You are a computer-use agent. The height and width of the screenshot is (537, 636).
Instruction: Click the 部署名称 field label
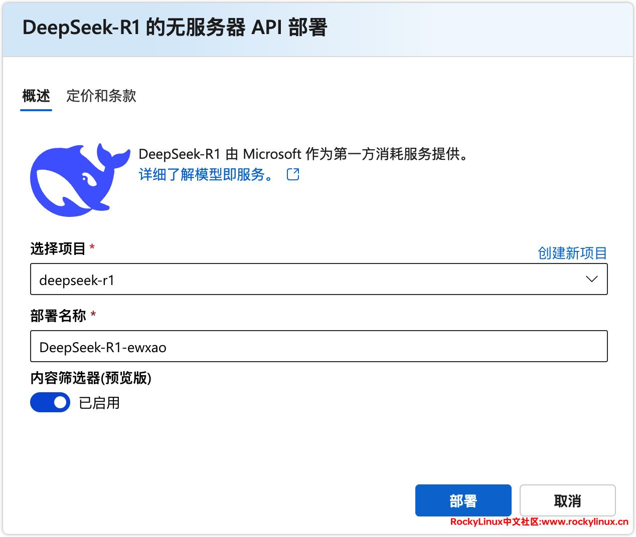[58, 316]
